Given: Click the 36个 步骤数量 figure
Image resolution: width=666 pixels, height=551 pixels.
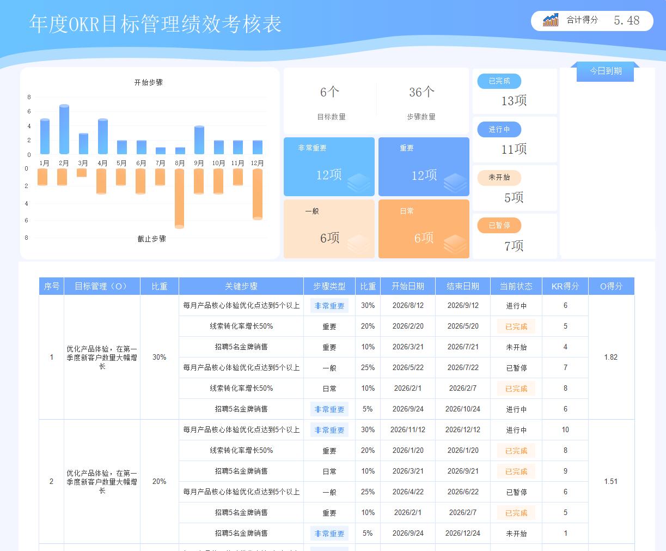Looking at the screenshot, I should (x=421, y=93).
